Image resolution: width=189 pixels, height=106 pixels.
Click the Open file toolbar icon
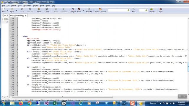tap(12, 10)
